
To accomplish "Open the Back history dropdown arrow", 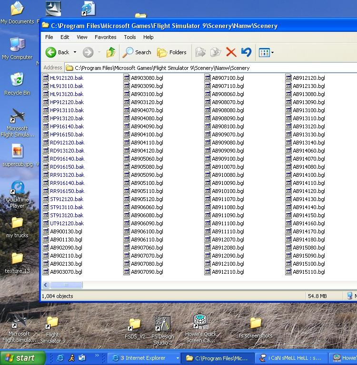I will pos(75,52).
